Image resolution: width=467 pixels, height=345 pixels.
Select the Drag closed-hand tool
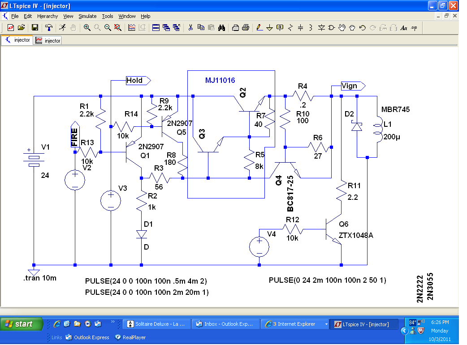point(352,28)
